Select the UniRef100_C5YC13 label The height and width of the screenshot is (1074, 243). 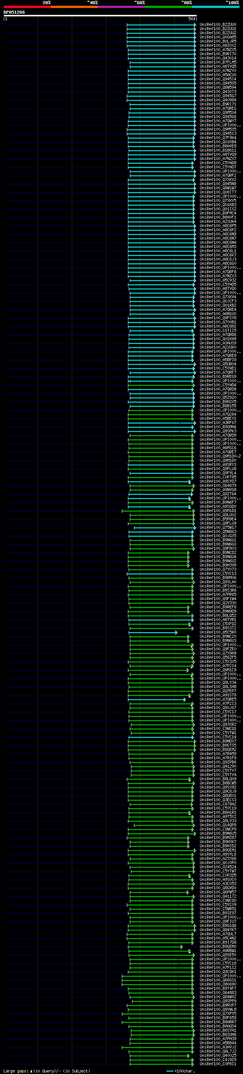pyautogui.click(x=218, y=574)
